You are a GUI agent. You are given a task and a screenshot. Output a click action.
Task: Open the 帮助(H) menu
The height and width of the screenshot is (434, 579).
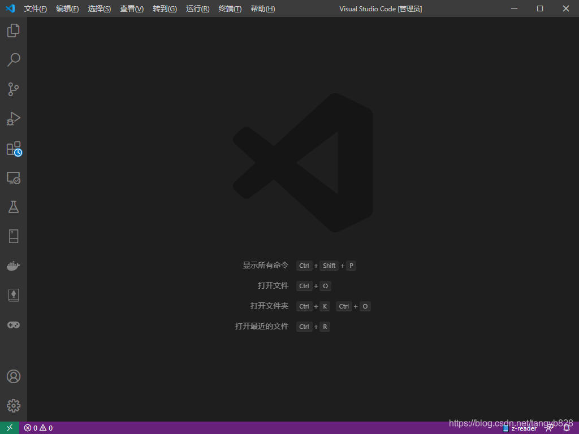[262, 9]
